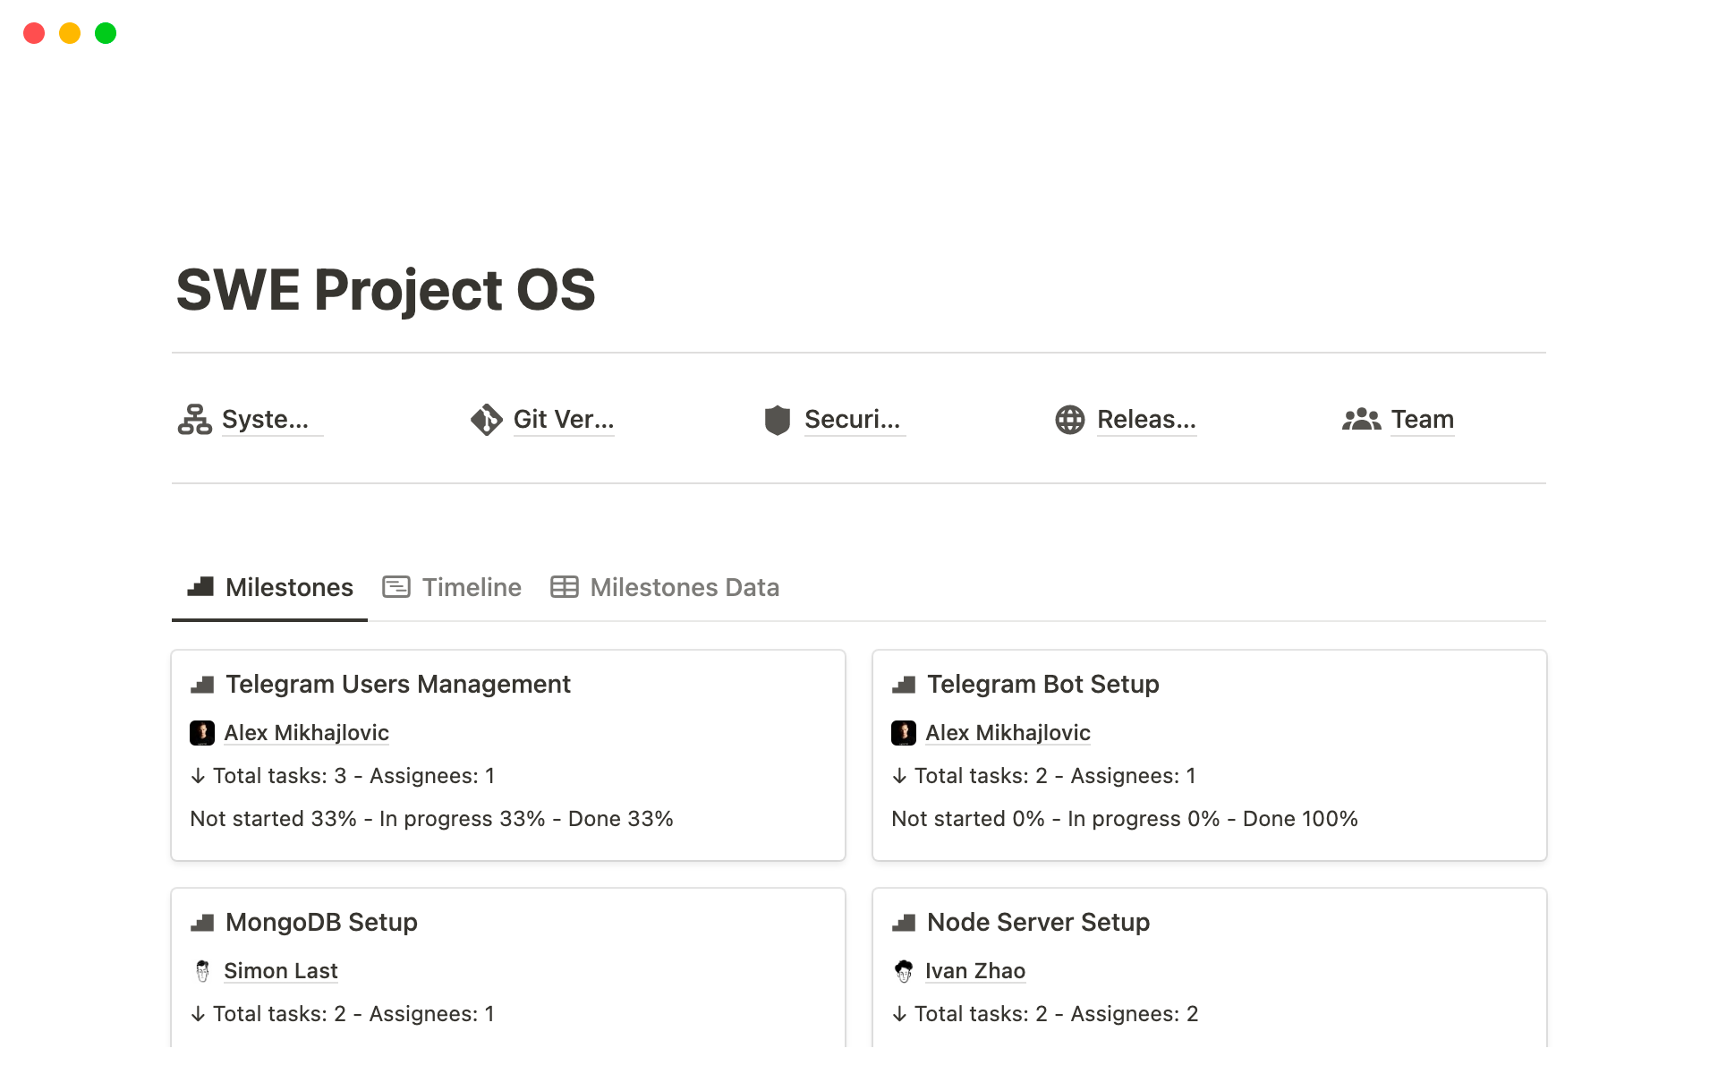Open the Milestones Data tab
Viewport: 1718px width, 1074px height.
tap(665, 587)
